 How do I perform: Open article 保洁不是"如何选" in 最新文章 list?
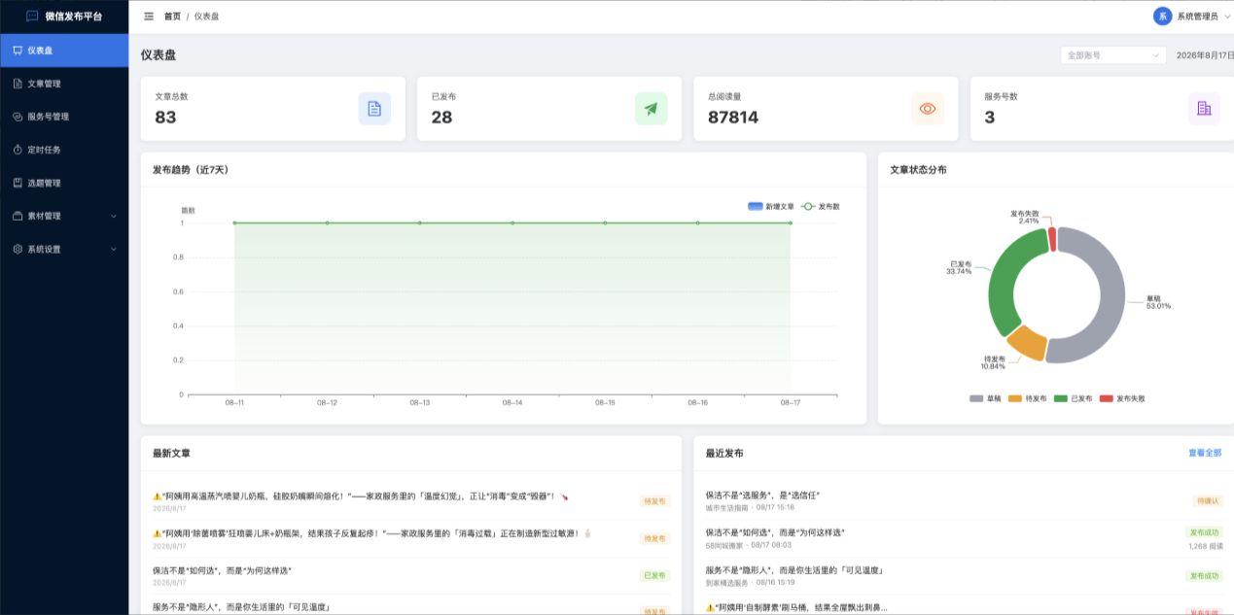point(222,570)
